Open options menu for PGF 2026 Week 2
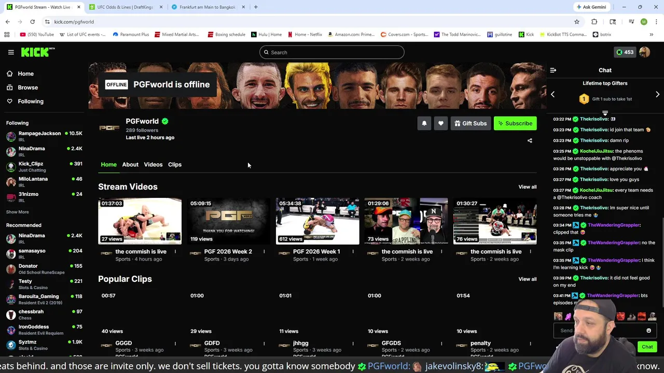The width and height of the screenshot is (664, 373). (264, 252)
